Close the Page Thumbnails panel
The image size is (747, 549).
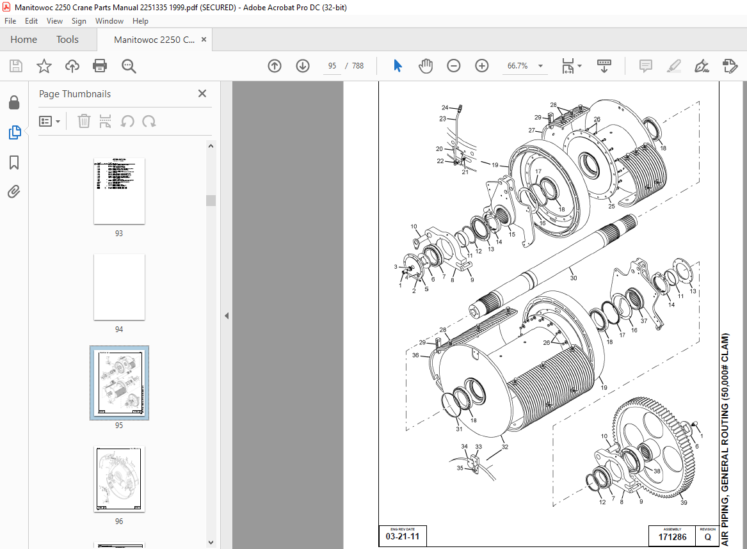tap(202, 93)
